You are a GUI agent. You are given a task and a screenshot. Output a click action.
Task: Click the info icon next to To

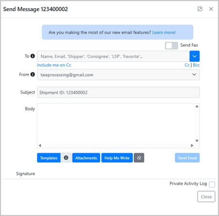33,56
